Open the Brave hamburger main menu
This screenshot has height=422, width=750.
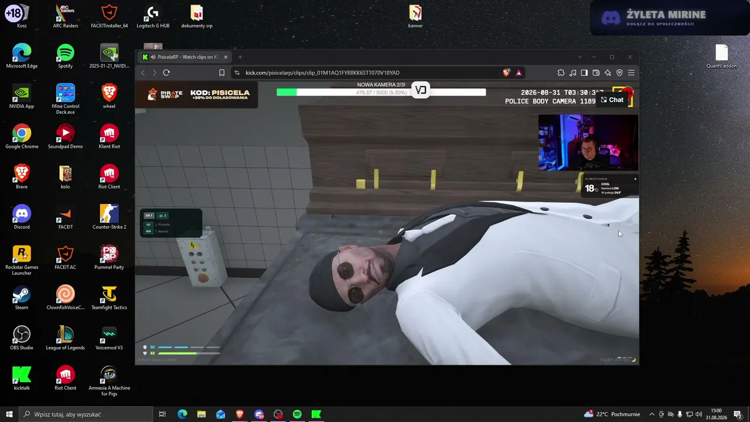(x=631, y=73)
